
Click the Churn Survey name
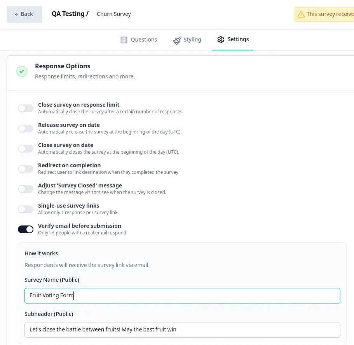click(x=114, y=14)
